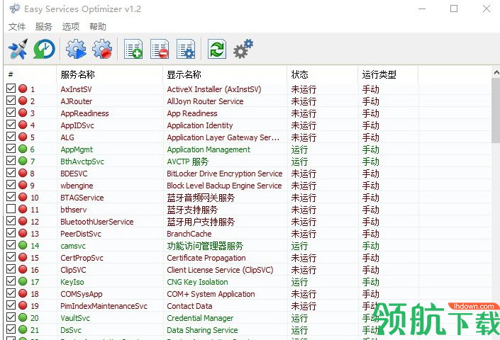Click the list with red minus remove service icon
Viewport: 500px width, 340px height.
[x=160, y=49]
